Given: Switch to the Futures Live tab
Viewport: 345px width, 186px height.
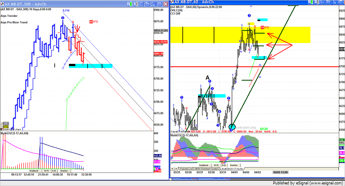Looking at the screenshot, I should pos(186,168).
